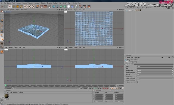The image size is (174, 105).
Task: Open the Visible in Editor dropdown
Action: [x=155, y=70]
